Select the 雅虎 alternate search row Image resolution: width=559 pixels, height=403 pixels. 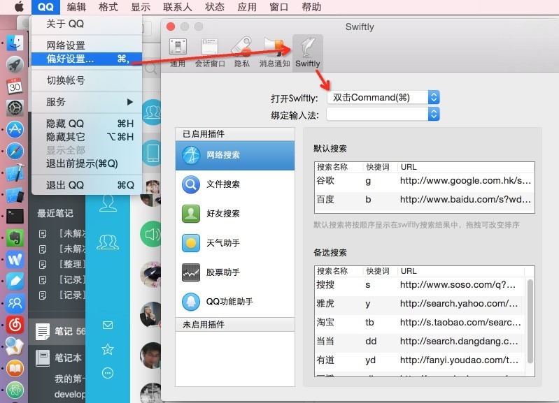(x=420, y=304)
